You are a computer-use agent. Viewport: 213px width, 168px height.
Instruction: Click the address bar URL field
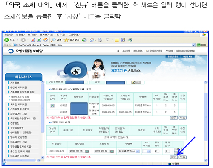point(104,45)
